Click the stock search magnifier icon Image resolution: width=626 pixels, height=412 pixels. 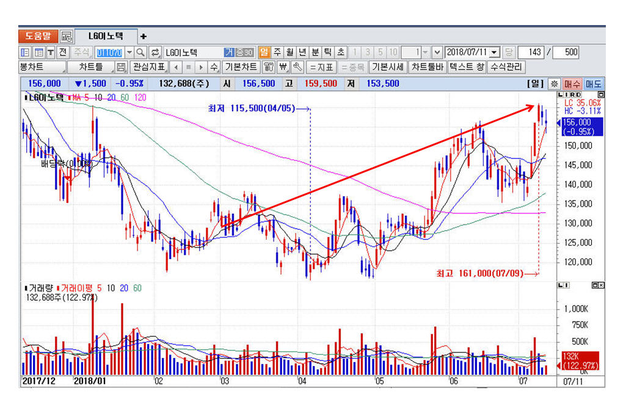[x=141, y=53]
